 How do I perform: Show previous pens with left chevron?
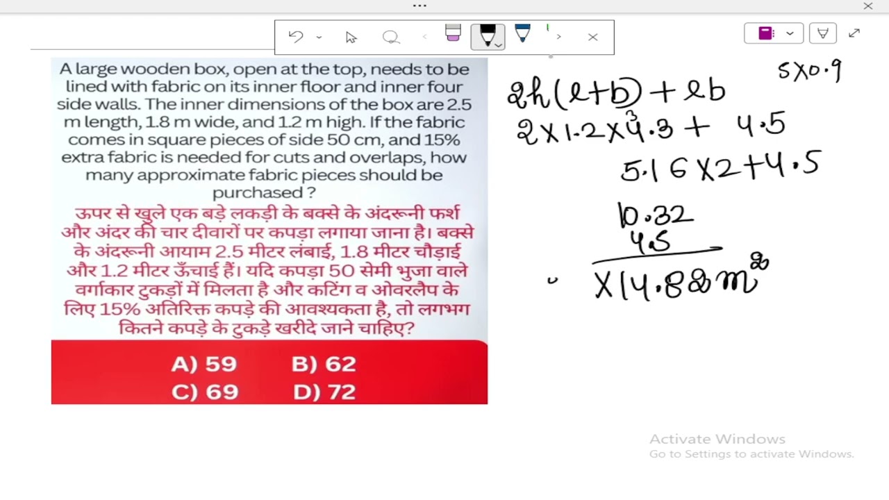coord(424,37)
